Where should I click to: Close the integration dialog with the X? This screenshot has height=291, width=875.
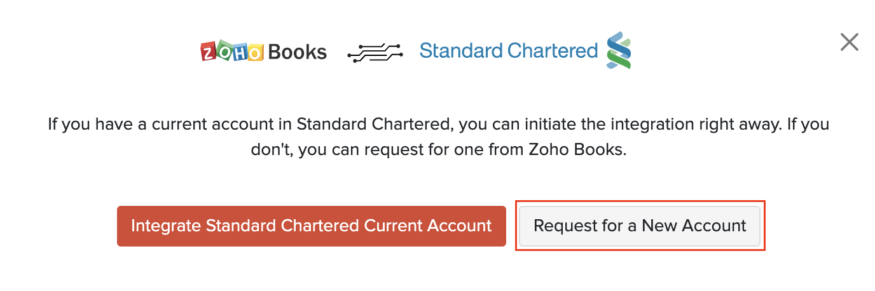point(849,42)
